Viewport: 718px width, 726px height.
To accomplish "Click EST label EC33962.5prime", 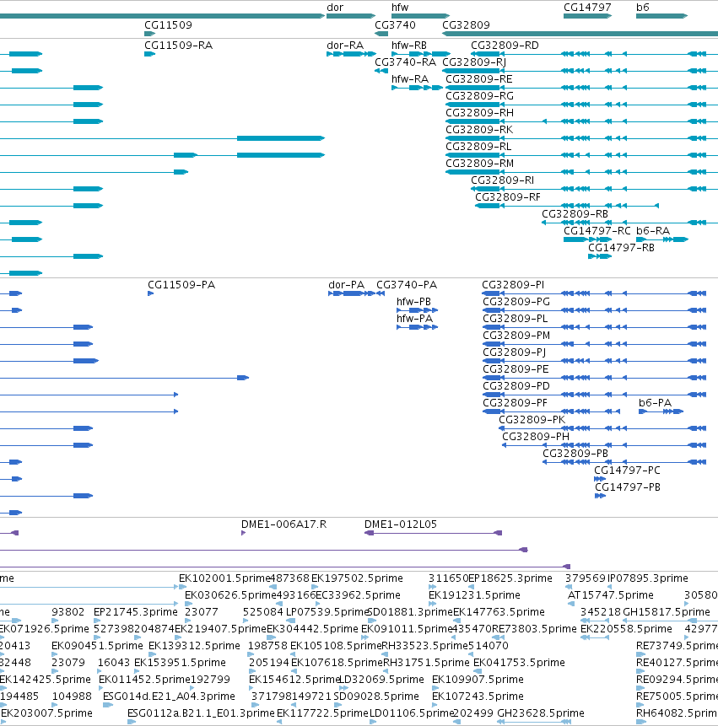I will [358, 595].
